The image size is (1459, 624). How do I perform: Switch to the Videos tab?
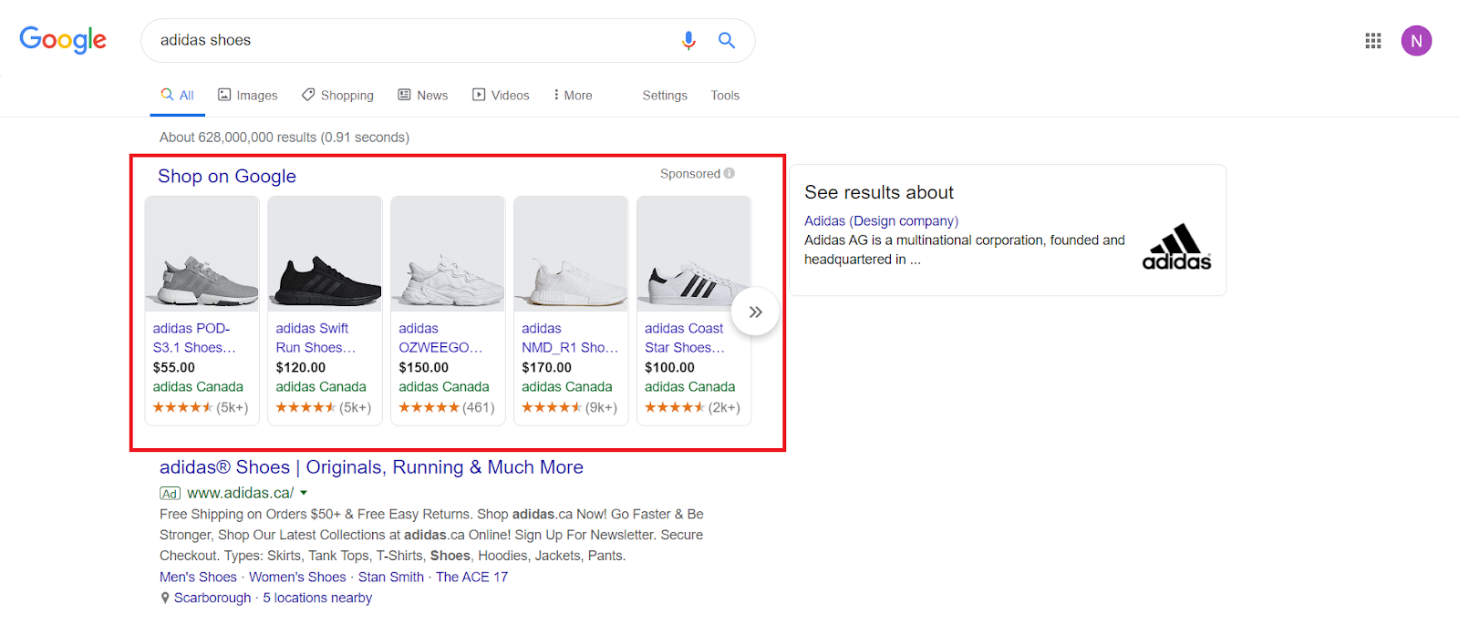pyautogui.click(x=501, y=95)
